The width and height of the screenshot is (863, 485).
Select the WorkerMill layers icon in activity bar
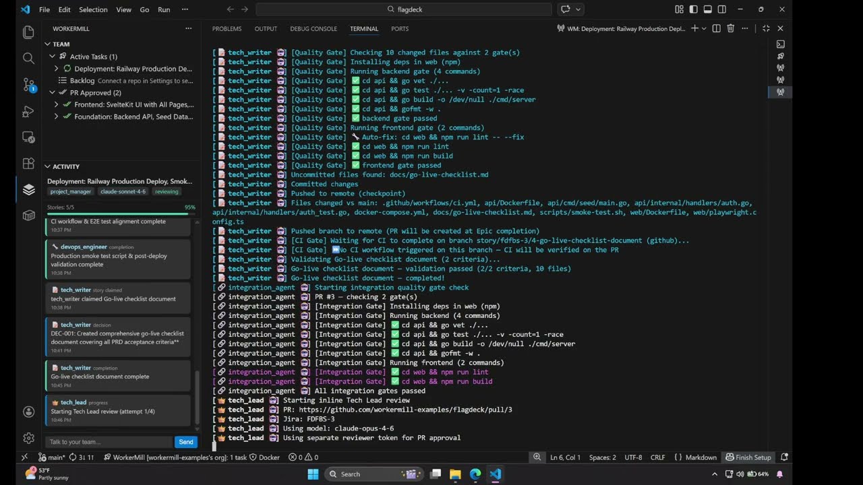point(28,190)
